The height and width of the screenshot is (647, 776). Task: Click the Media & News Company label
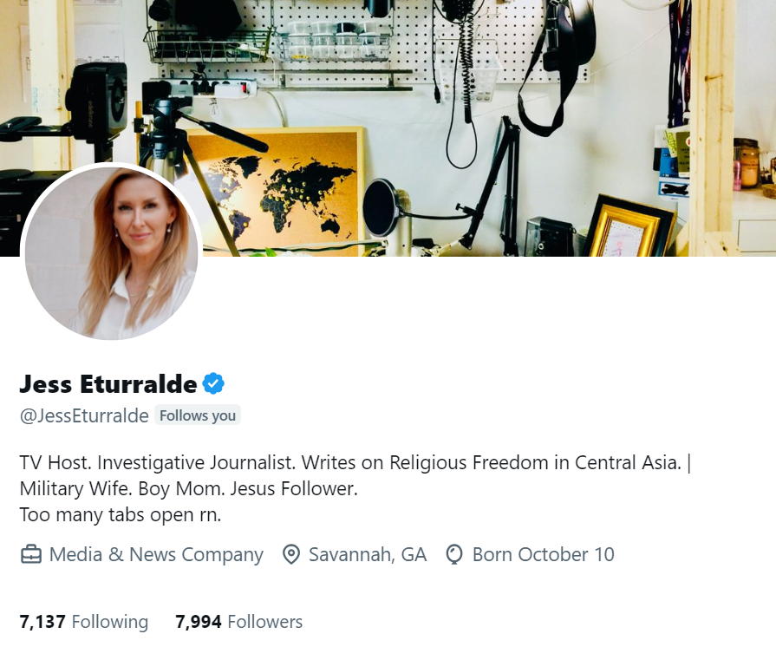(x=156, y=554)
